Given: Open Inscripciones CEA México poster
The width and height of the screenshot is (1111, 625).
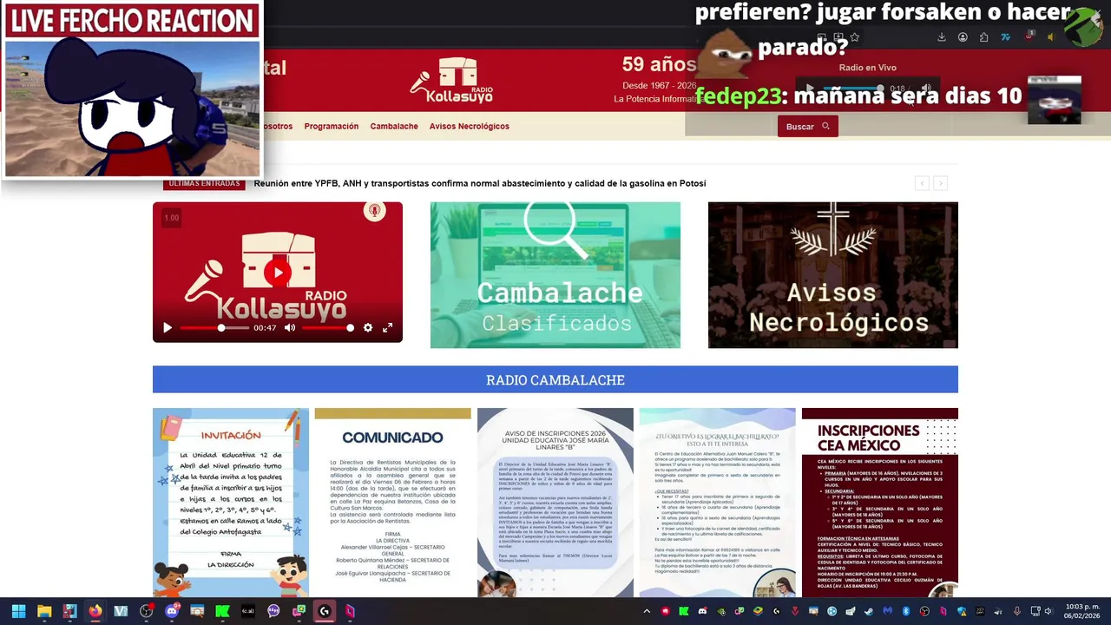Looking at the screenshot, I should [x=880, y=503].
